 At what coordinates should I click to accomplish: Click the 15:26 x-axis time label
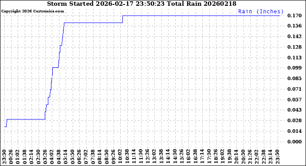[182, 157]
